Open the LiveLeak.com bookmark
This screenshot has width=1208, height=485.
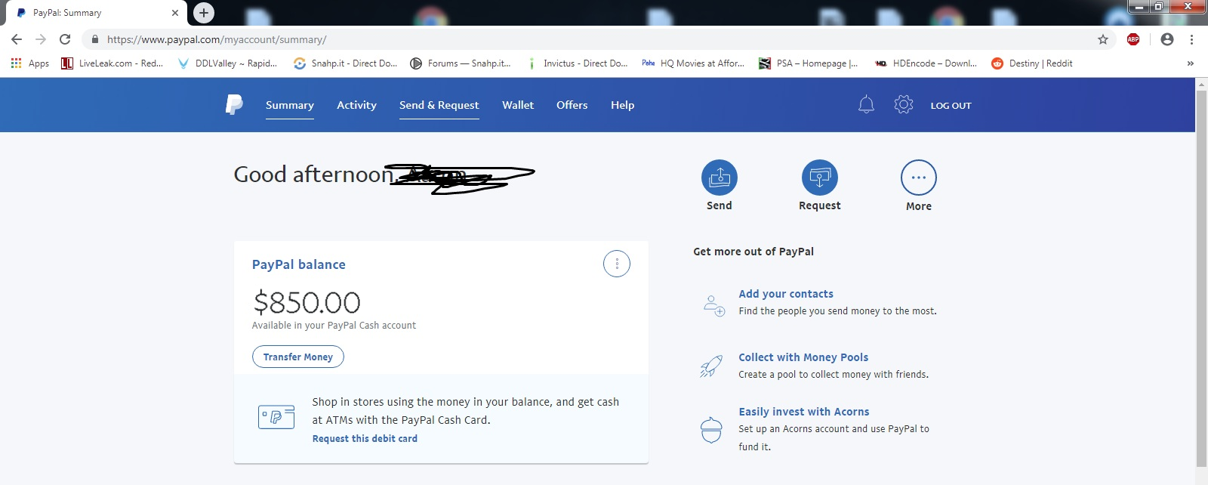pos(112,63)
